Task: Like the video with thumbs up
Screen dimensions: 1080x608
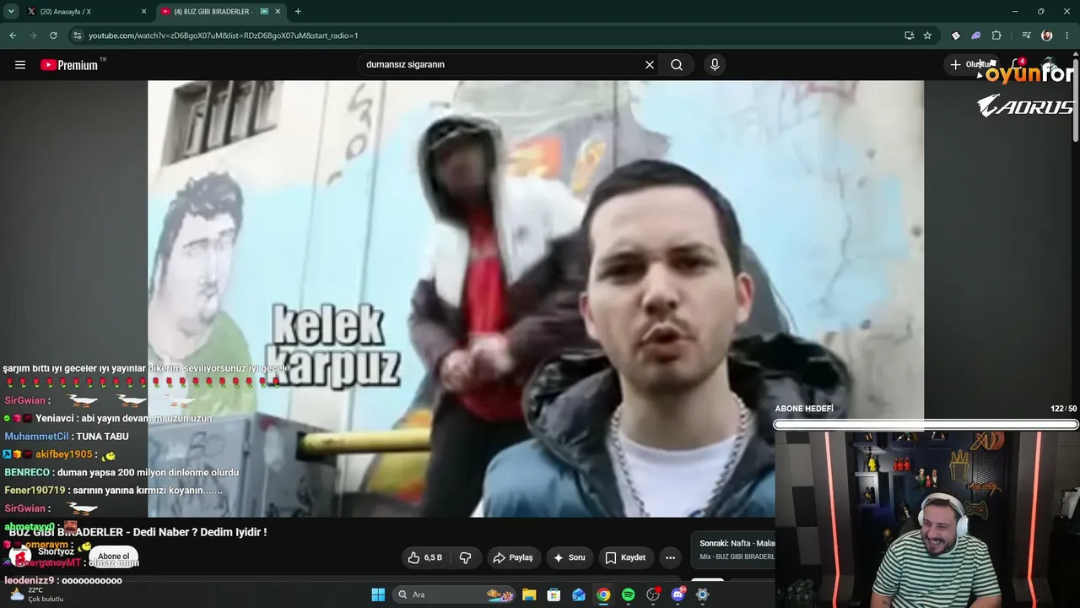Action: coord(425,557)
